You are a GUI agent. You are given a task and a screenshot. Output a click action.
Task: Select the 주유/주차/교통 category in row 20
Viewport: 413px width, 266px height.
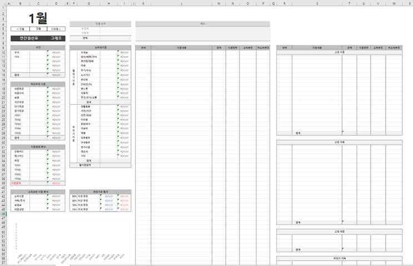[x=88, y=97]
